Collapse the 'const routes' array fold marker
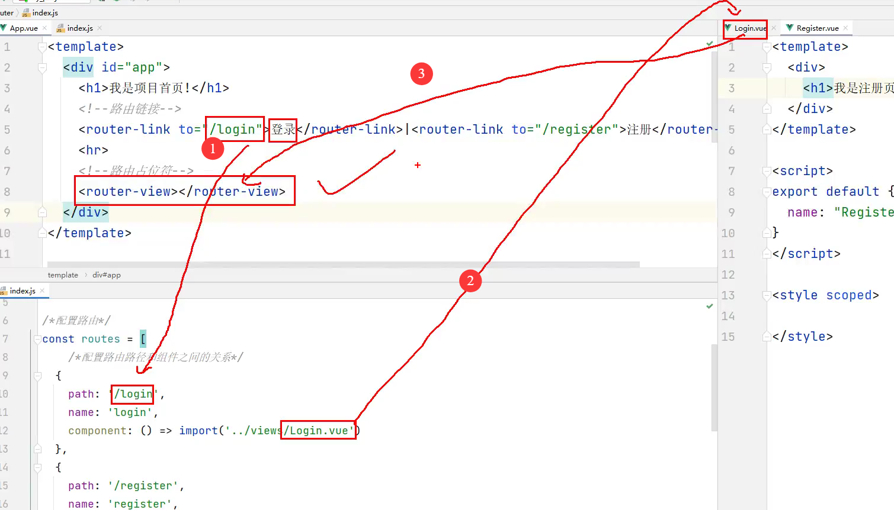Viewport: 894px width, 510px height. pyautogui.click(x=38, y=339)
